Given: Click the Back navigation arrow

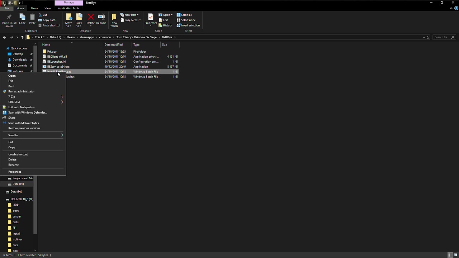Looking at the screenshot, I should tap(4, 37).
